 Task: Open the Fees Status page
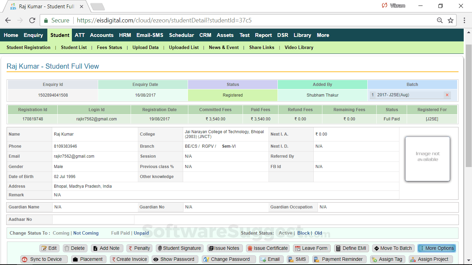[x=110, y=48]
